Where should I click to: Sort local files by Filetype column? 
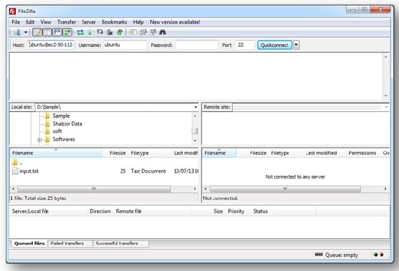150,153
